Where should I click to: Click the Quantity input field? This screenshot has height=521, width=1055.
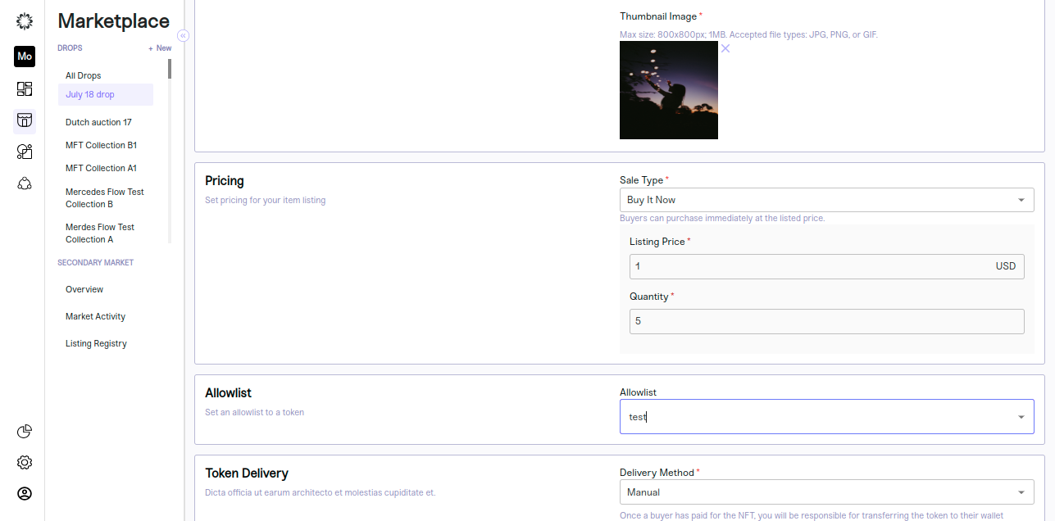tap(826, 321)
